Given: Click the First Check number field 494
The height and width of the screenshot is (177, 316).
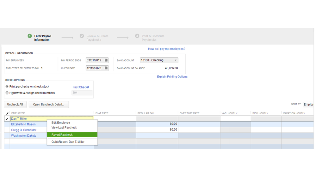Looking at the screenshot, I should (x=82, y=93).
